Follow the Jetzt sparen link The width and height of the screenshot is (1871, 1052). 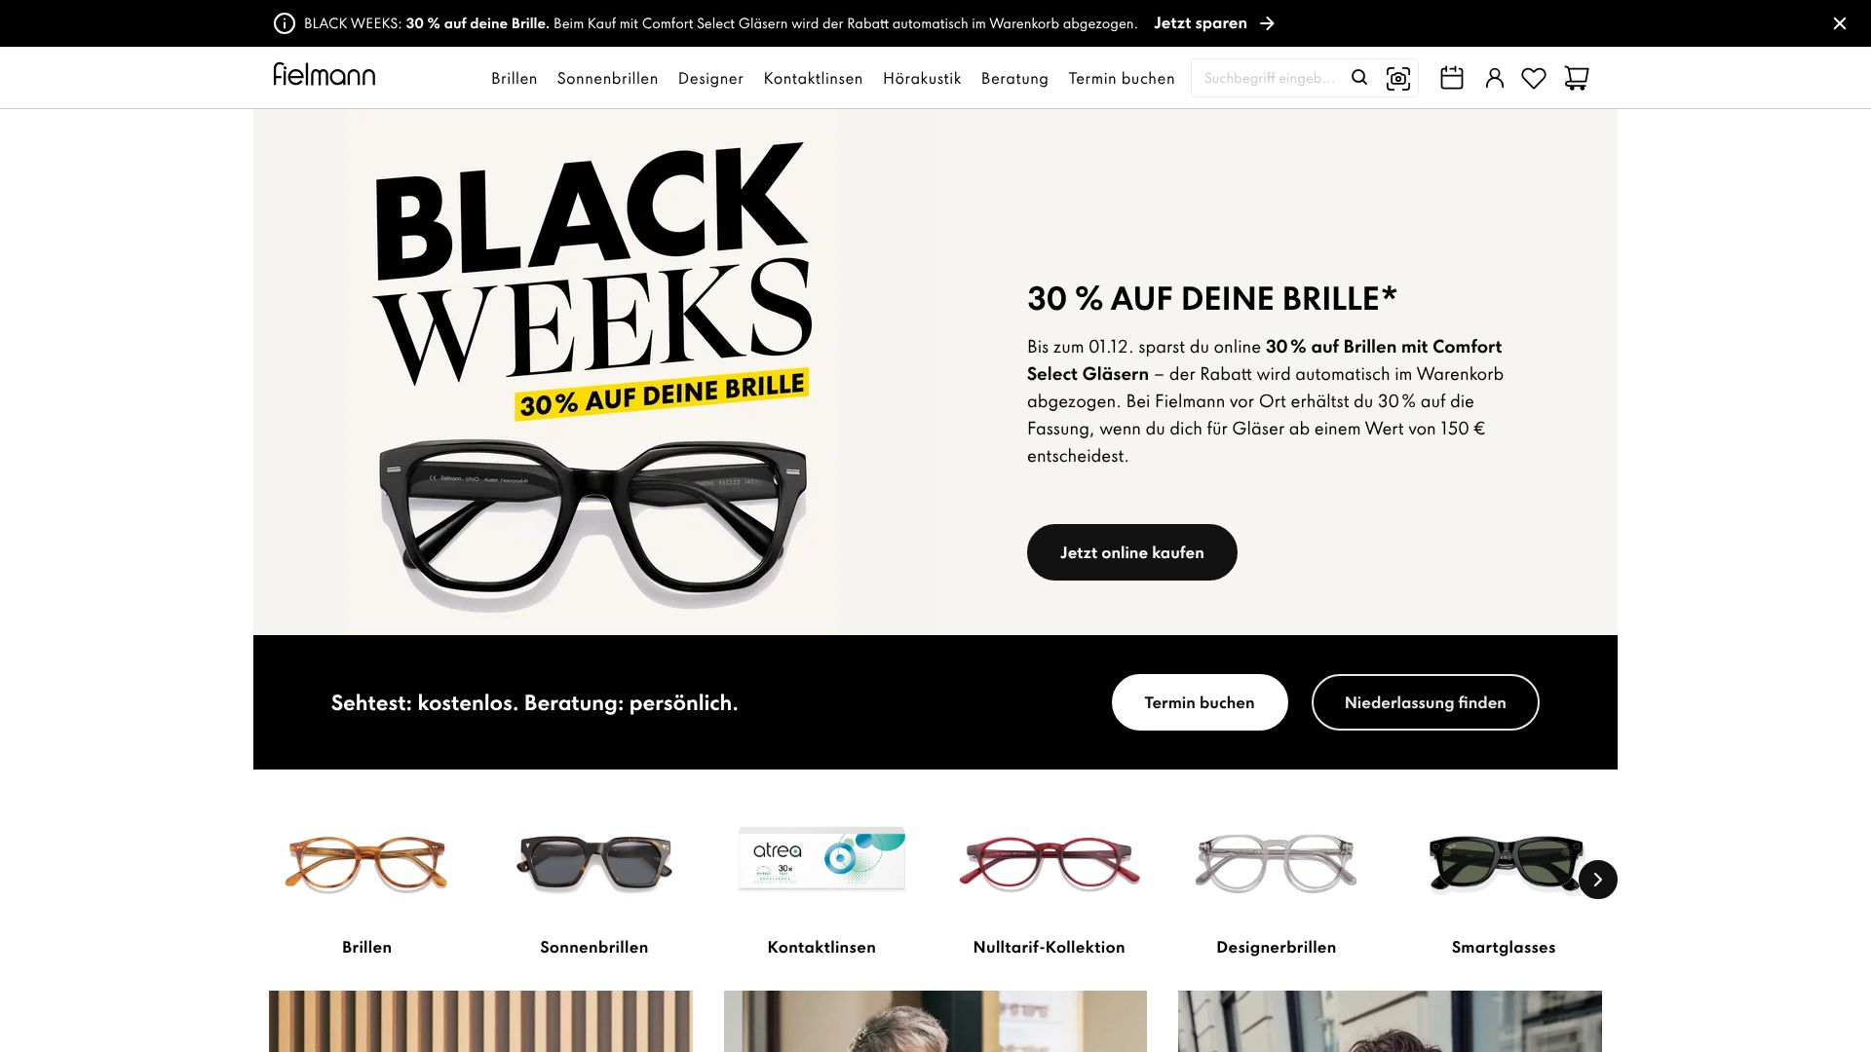coord(1214,23)
